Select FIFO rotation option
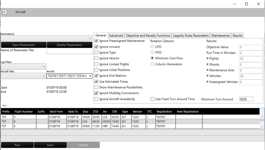 point(152,52)
